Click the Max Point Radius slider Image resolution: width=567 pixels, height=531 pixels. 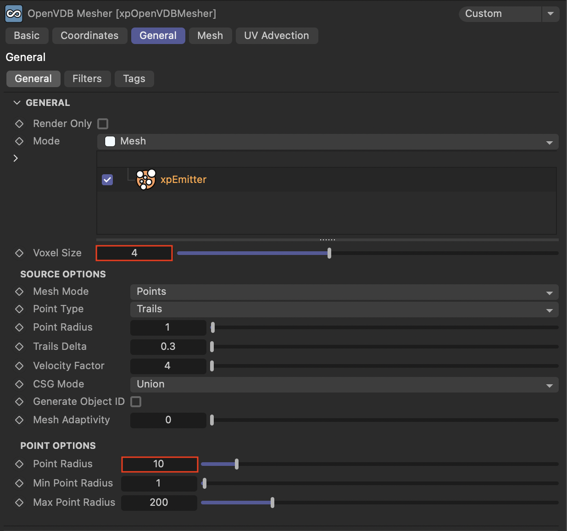click(380, 503)
